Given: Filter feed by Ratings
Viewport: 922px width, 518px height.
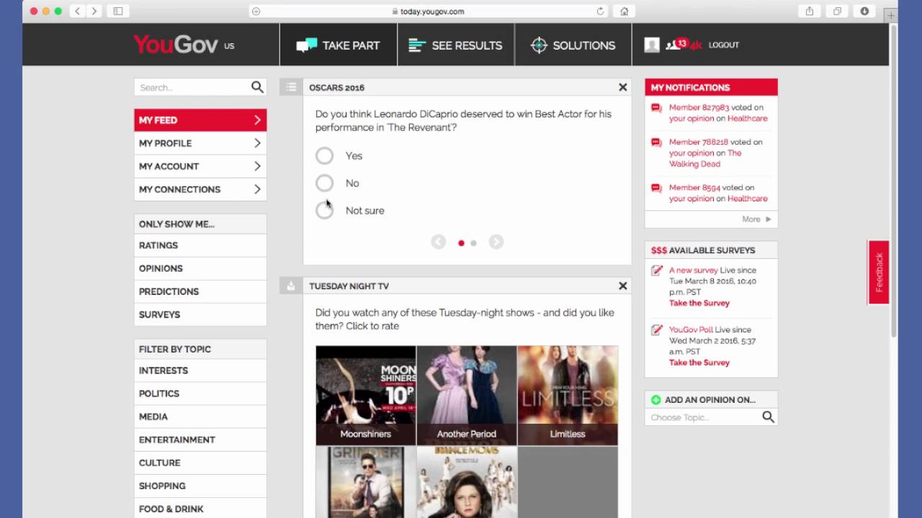Looking at the screenshot, I should 200,245.
